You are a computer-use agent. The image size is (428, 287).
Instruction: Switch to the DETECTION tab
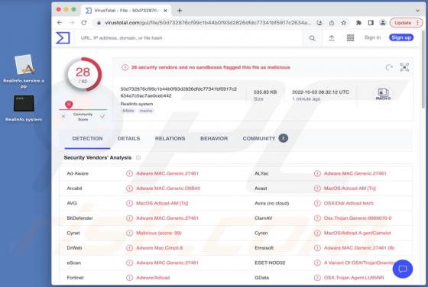pyautogui.click(x=87, y=138)
